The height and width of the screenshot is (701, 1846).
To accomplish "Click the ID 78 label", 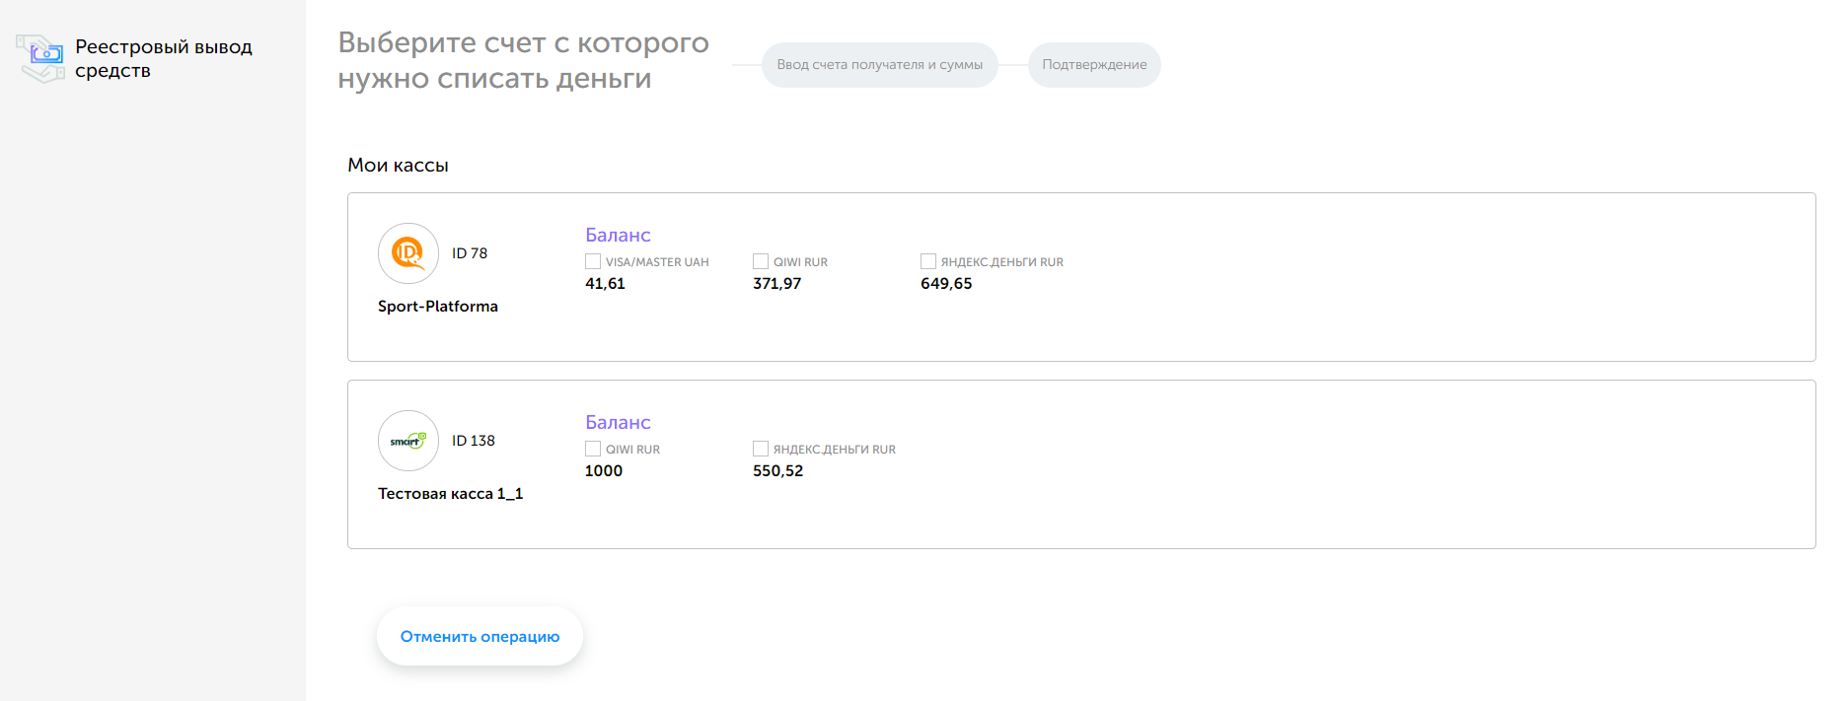I will [470, 253].
